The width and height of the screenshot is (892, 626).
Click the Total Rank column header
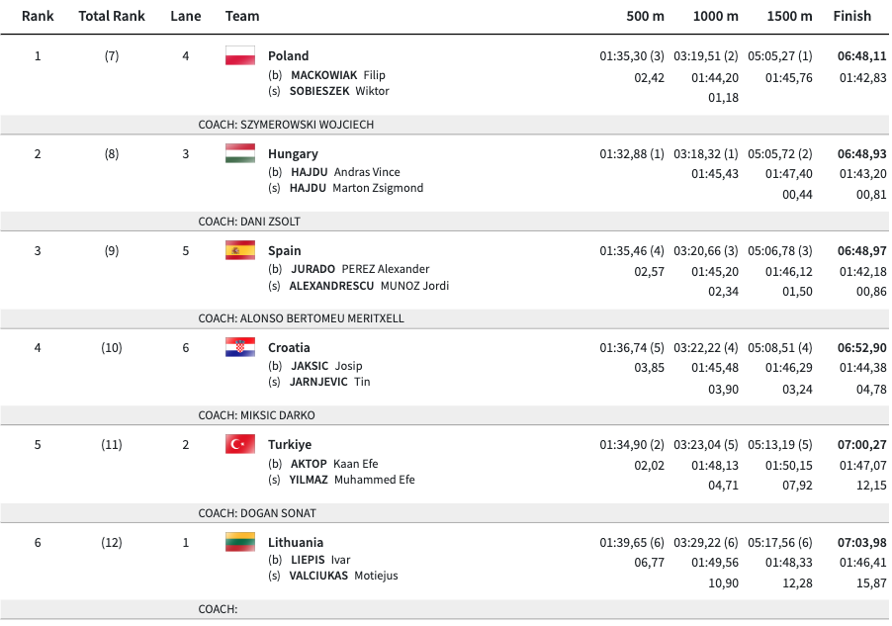(x=112, y=16)
